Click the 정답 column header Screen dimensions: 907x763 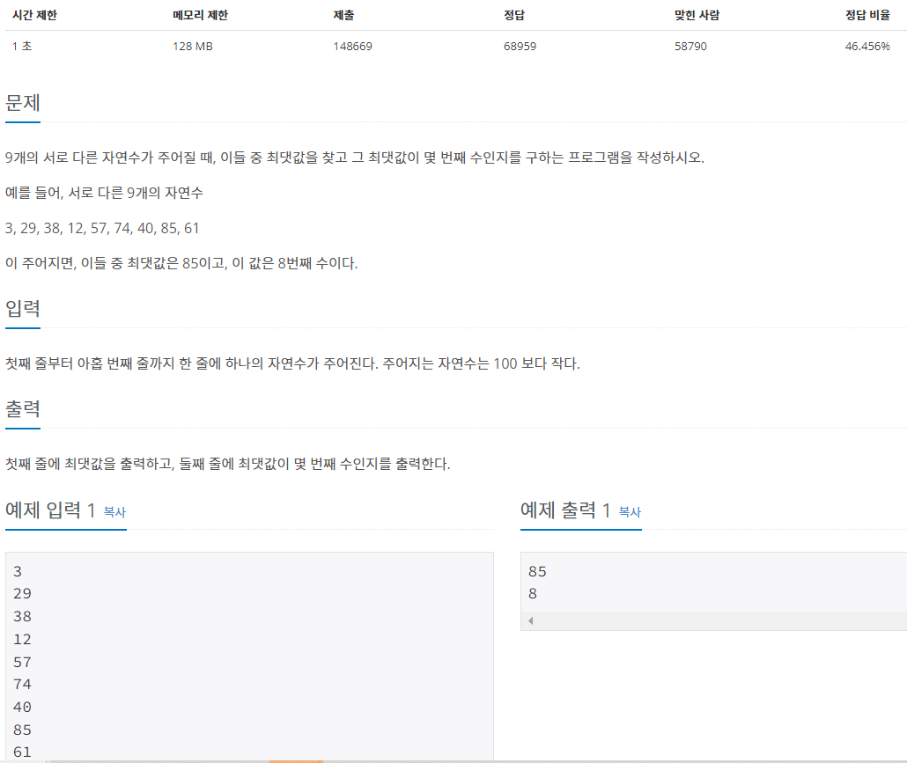click(x=513, y=16)
